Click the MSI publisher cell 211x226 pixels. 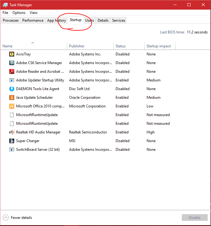(x=72, y=141)
